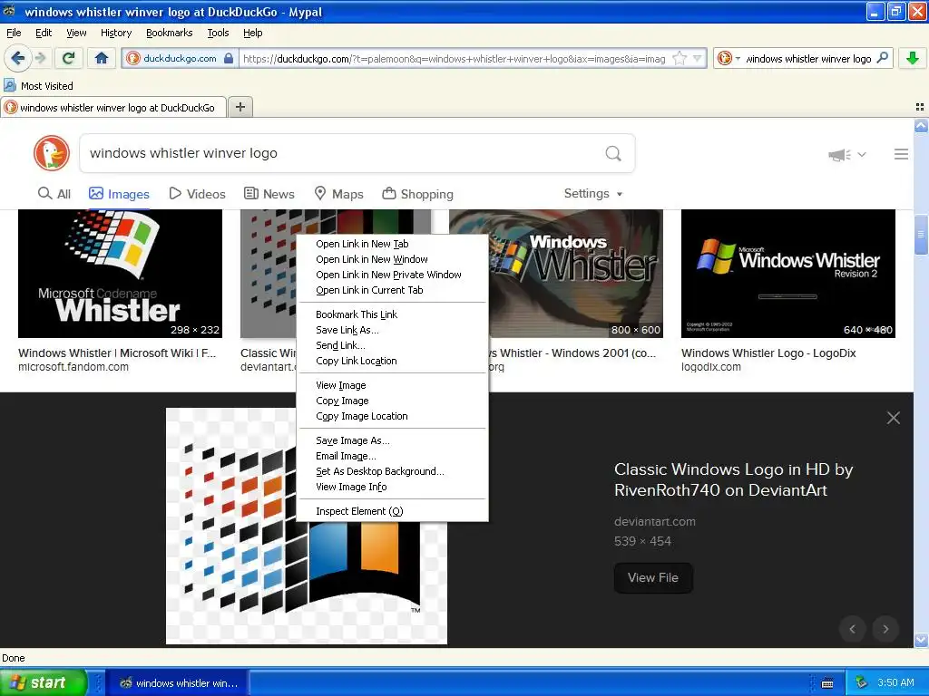This screenshot has height=696, width=929.
Task: Choose Copy Image from context menu
Action: coord(392,401)
